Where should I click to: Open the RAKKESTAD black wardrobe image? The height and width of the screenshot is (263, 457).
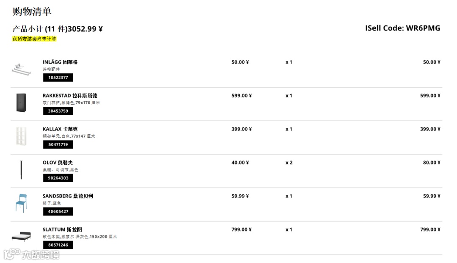[x=21, y=103]
